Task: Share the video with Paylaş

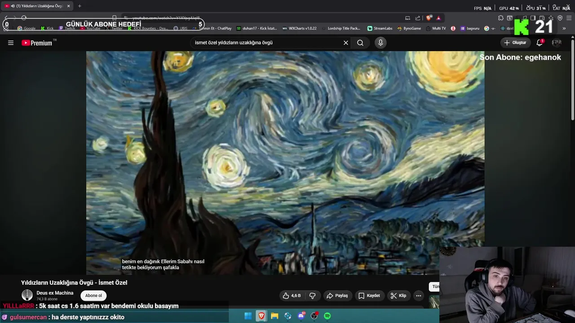Action: (337, 296)
